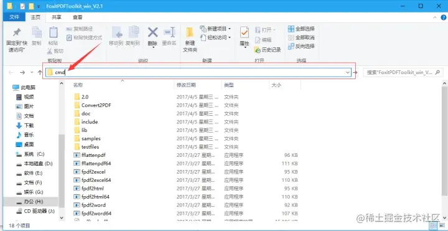Select Videos (视频) in sidebar
The height and width of the screenshot is (231, 448).
(x=25, y=97)
